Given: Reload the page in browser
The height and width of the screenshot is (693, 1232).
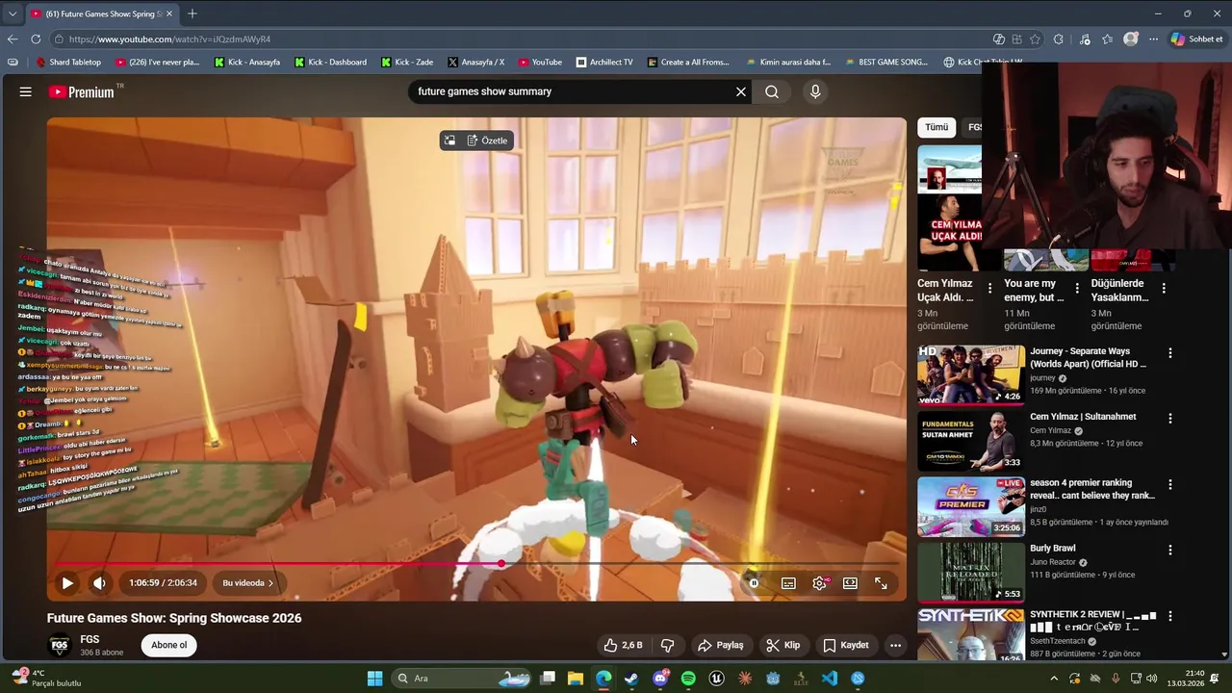Looking at the screenshot, I should 36,39.
